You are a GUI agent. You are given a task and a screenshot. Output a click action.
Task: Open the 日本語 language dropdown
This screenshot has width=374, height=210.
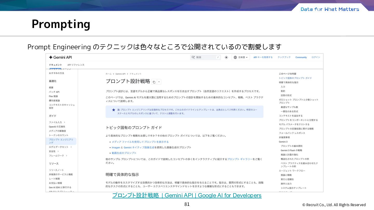pyautogui.click(x=241, y=57)
